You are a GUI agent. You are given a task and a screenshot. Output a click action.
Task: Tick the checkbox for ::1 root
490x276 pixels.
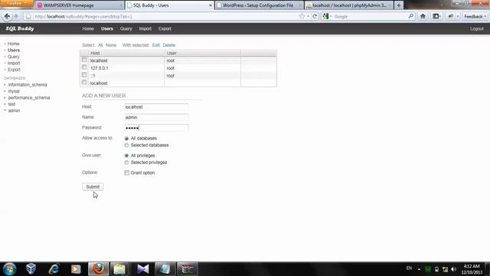[x=84, y=75]
